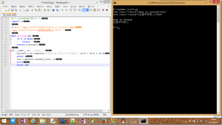Click 'python test2.py' in the cmd window

click(128, 9)
